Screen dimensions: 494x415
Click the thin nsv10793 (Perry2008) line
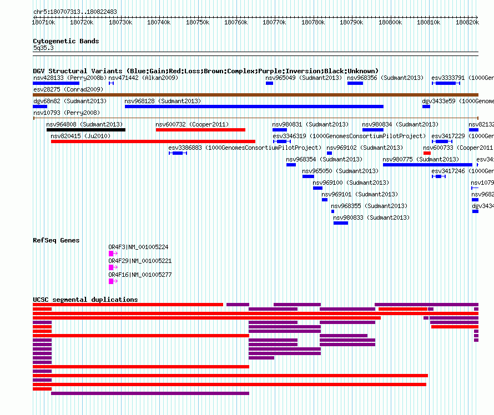coord(255,118)
